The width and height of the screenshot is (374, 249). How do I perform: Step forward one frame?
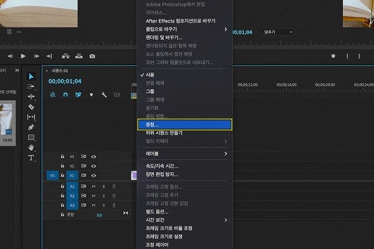(x=36, y=56)
